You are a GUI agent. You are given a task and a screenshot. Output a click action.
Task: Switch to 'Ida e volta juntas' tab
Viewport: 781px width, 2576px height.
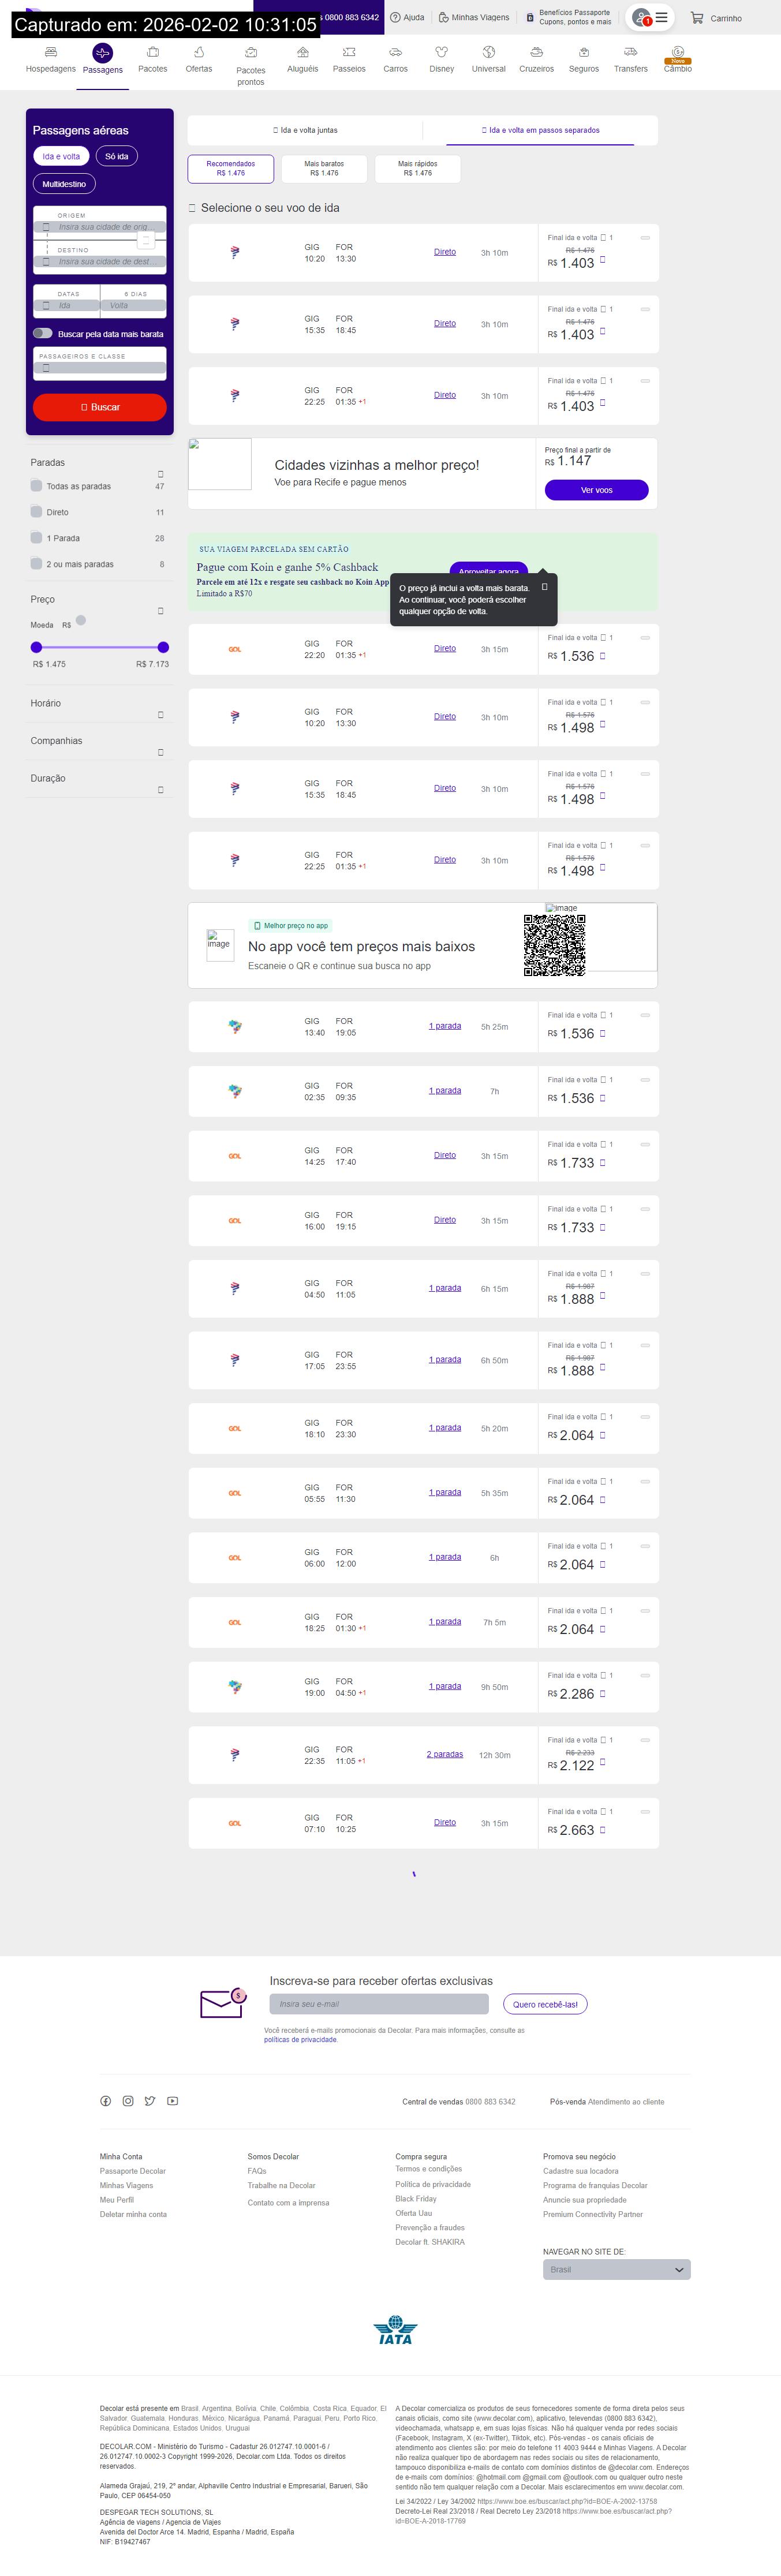coord(305,130)
